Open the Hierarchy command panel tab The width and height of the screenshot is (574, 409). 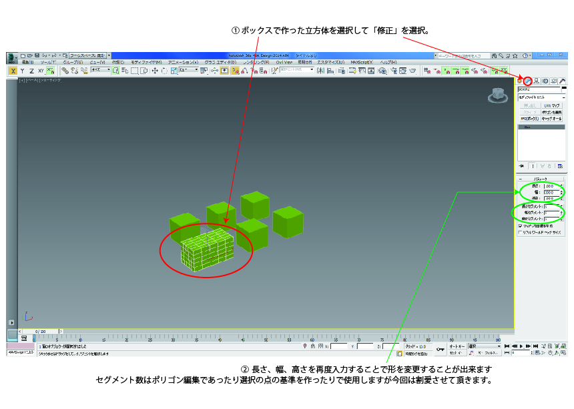[537, 81]
